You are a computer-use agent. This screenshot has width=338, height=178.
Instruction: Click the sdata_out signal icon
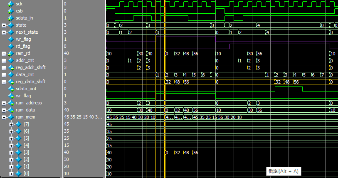tap(11, 89)
